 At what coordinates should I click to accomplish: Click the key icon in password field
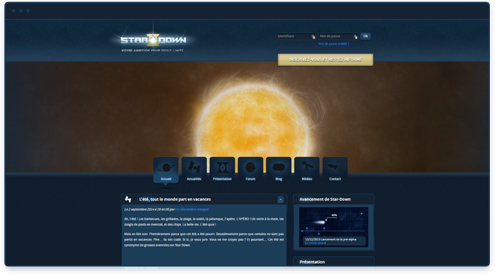[355, 36]
